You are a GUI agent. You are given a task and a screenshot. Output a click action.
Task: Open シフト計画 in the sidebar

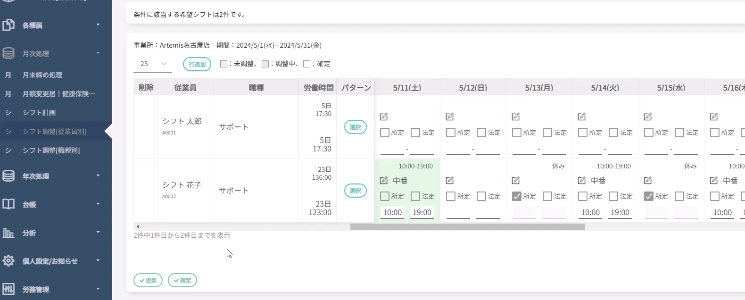(x=39, y=113)
